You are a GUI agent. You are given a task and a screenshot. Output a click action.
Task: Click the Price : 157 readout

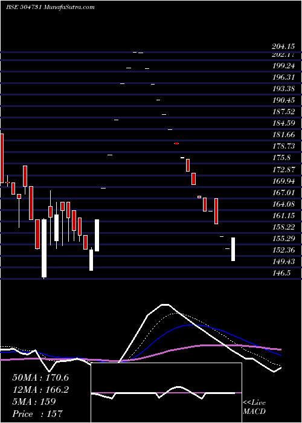37,413
